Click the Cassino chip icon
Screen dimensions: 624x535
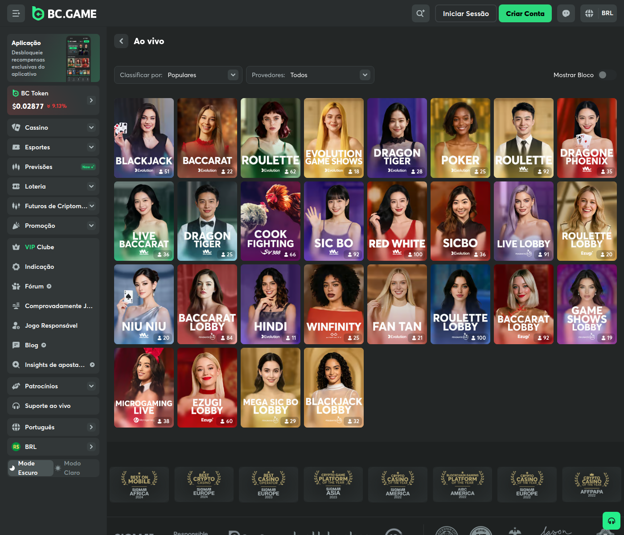pos(16,128)
